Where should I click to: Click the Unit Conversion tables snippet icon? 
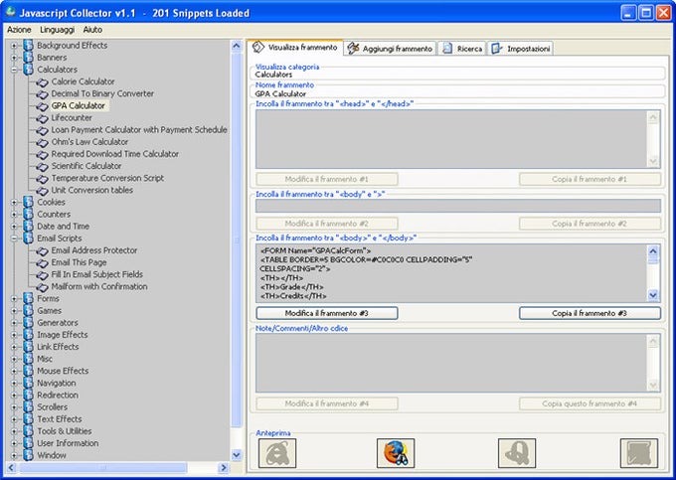42,191
